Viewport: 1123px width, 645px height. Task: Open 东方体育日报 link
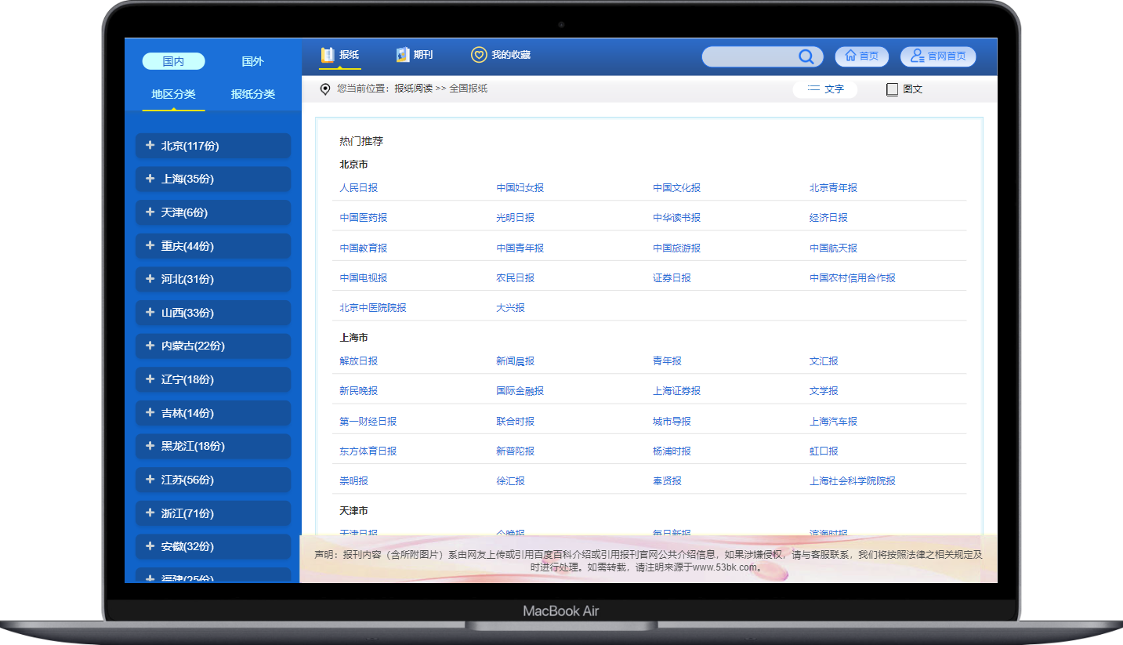368,451
